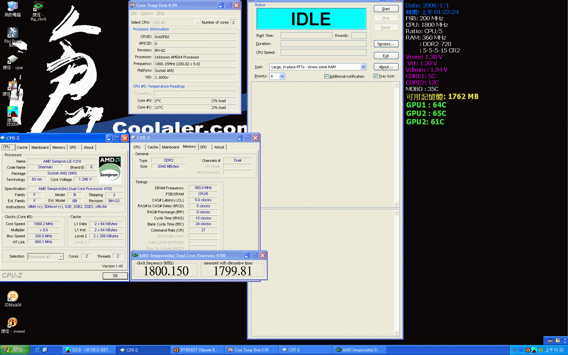The image size is (568, 355).
Task: Expand the Test type dropdown in ORTHOS
Action: [363, 67]
